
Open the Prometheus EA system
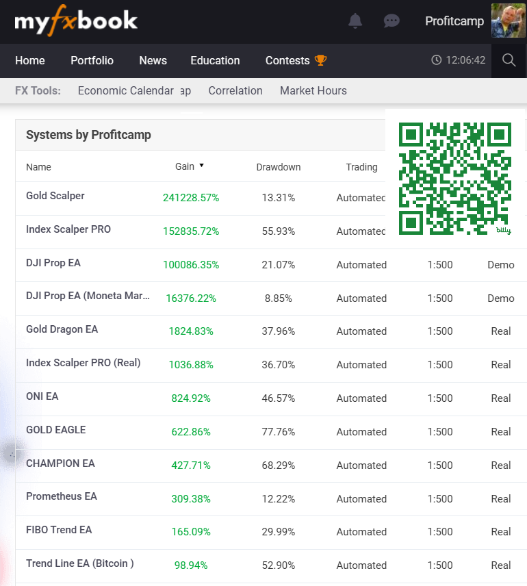coord(62,496)
